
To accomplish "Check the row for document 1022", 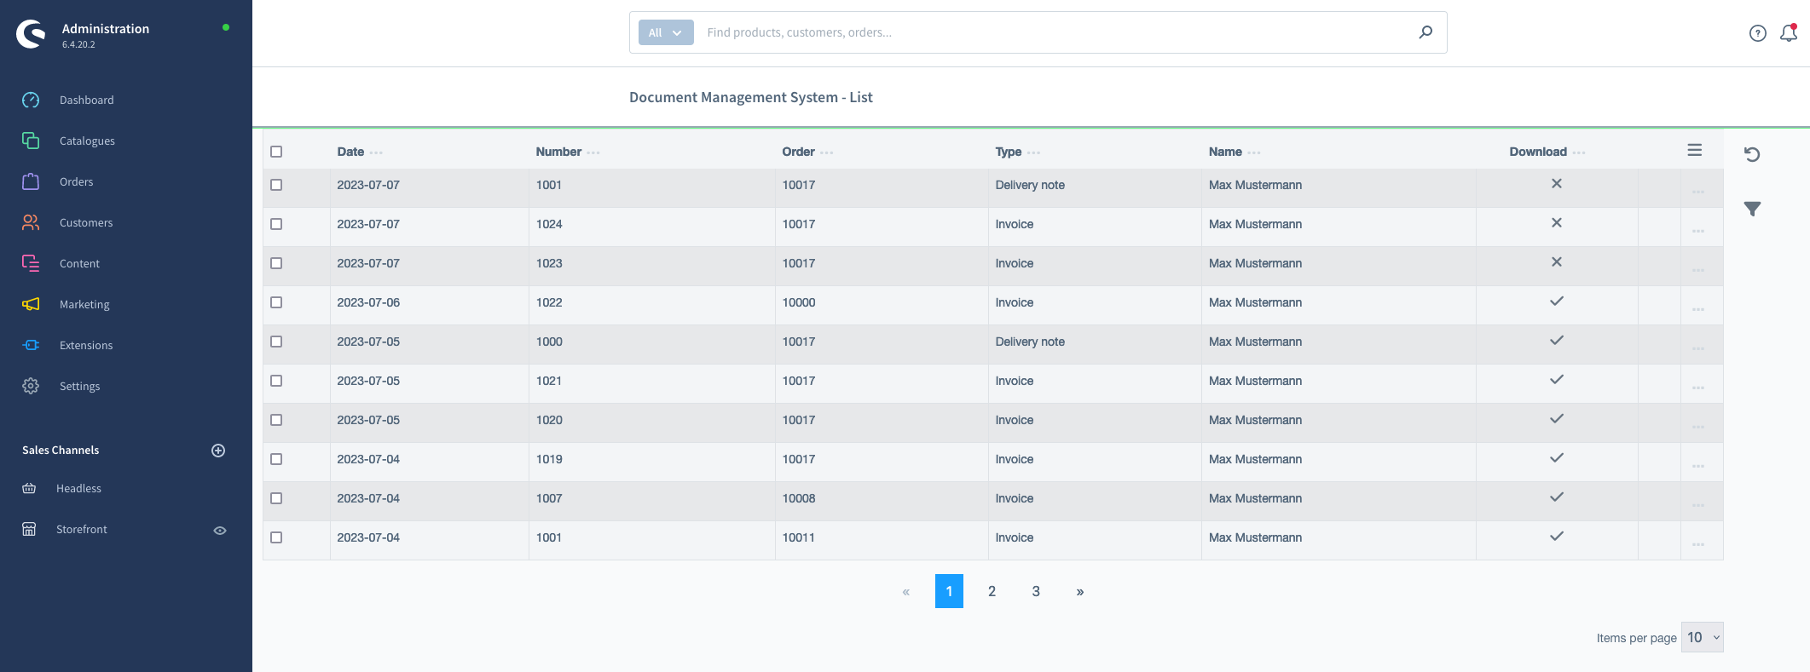I will (x=276, y=302).
